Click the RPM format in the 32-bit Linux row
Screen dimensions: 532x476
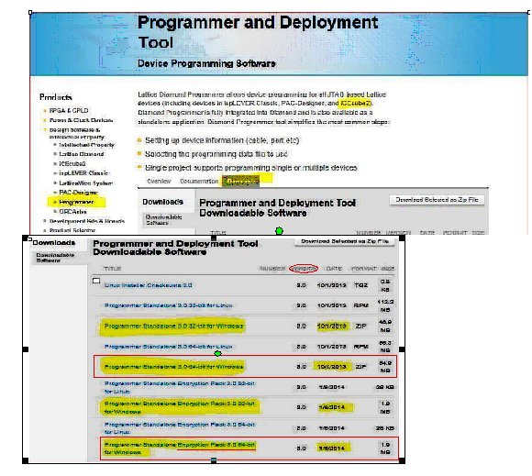click(x=361, y=305)
